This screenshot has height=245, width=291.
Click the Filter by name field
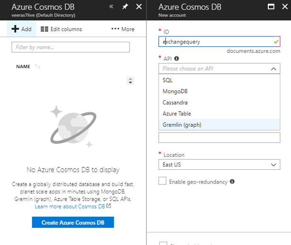[70, 47]
